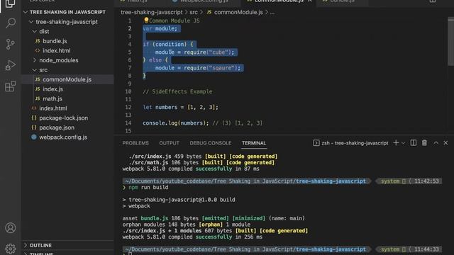Open the Explorer files icon
Viewport: 454px width, 255px height.
pos(11,4)
